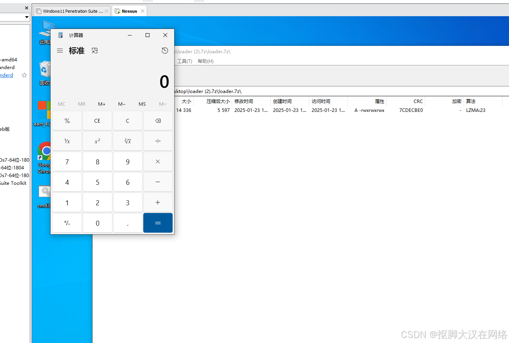Click the C clear key

[x=127, y=121]
